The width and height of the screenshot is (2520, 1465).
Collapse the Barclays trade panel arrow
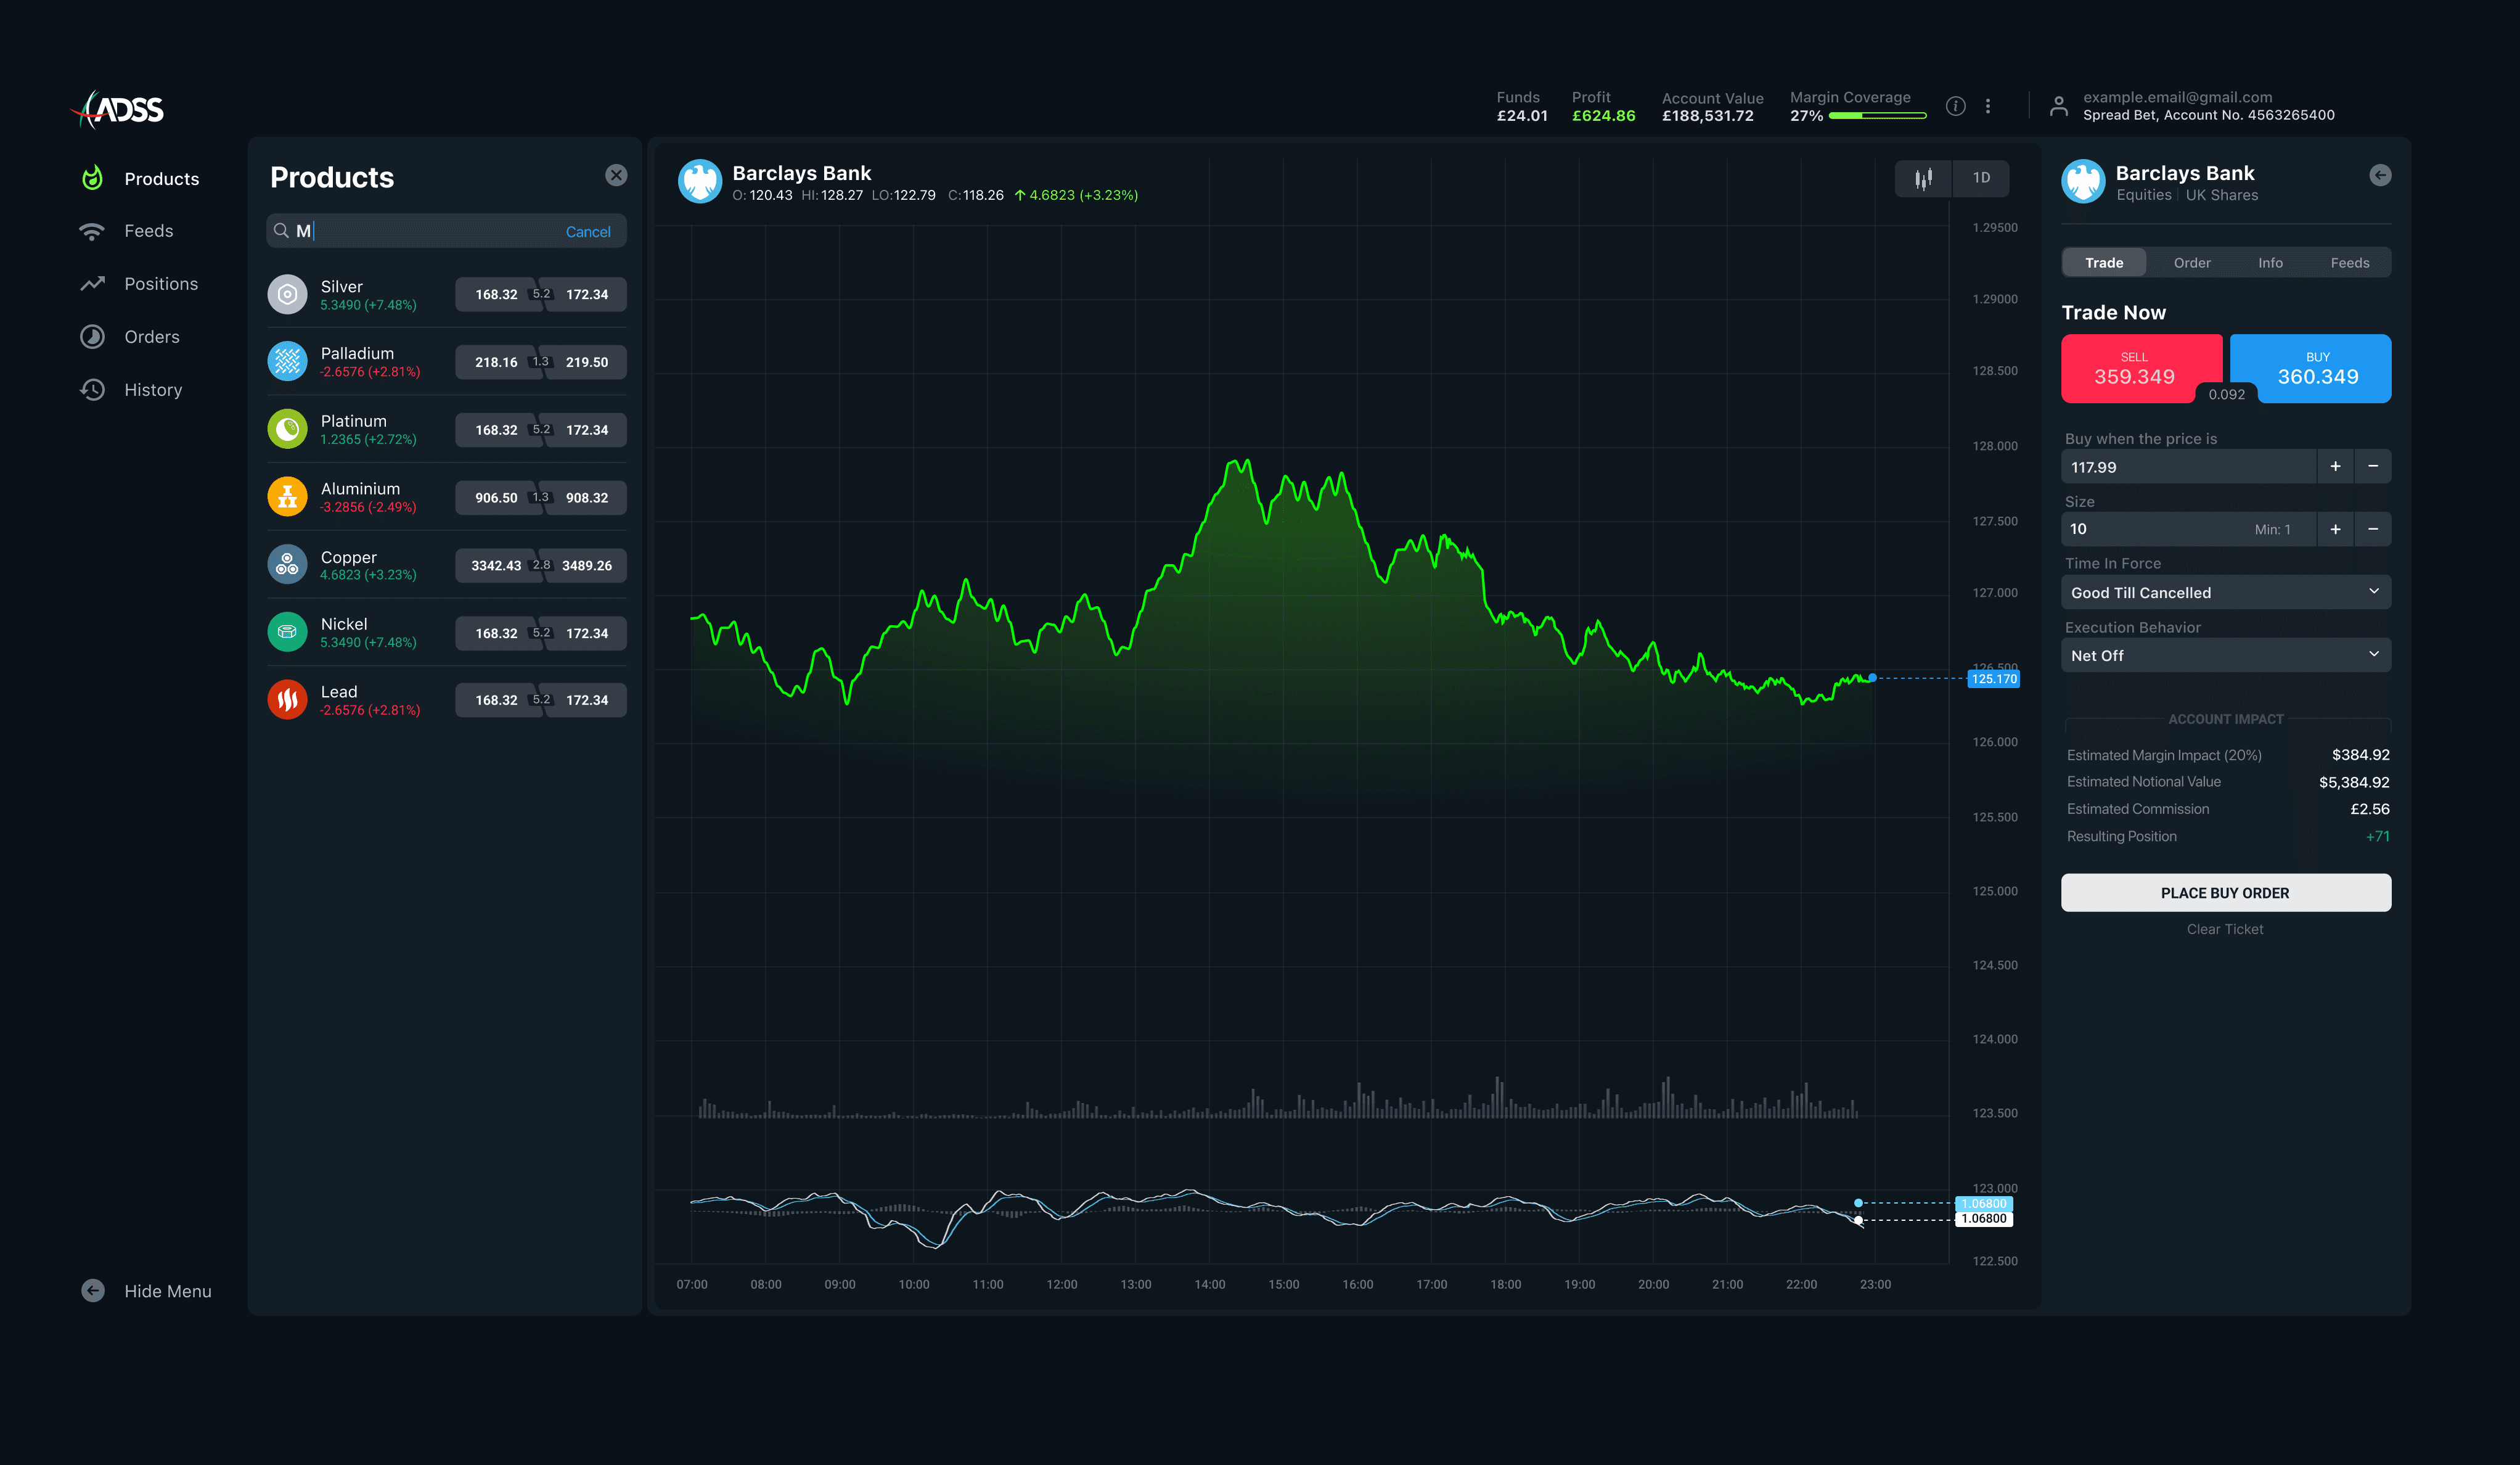coord(2379,175)
